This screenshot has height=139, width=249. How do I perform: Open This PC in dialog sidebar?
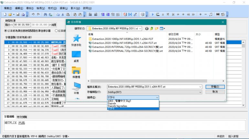pos(76,88)
